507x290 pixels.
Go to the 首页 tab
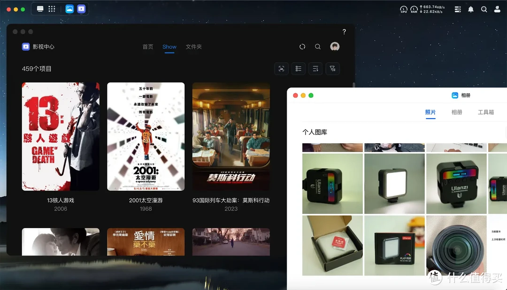coord(148,47)
